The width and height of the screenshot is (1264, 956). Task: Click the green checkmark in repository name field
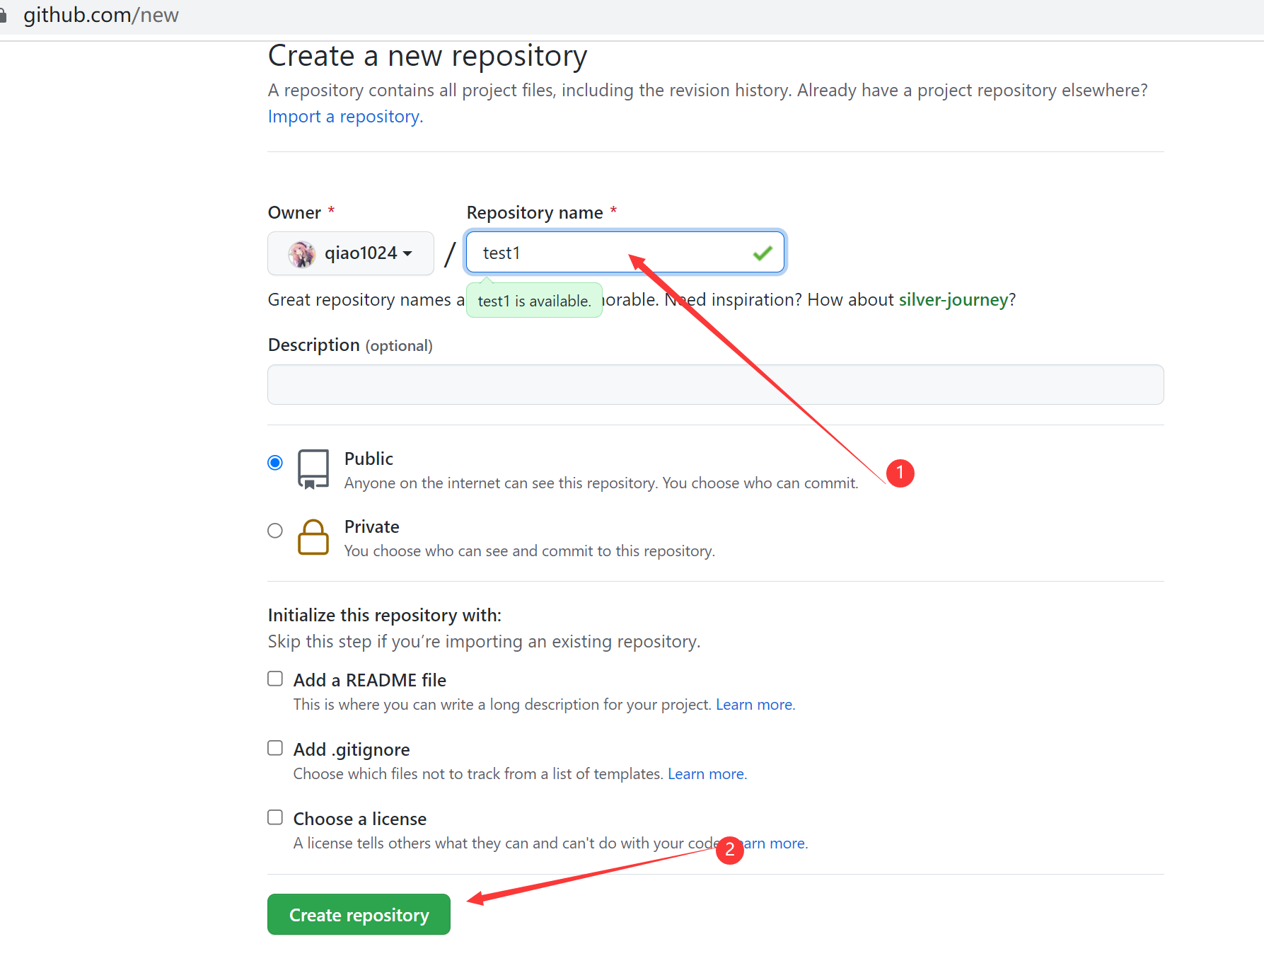763,253
